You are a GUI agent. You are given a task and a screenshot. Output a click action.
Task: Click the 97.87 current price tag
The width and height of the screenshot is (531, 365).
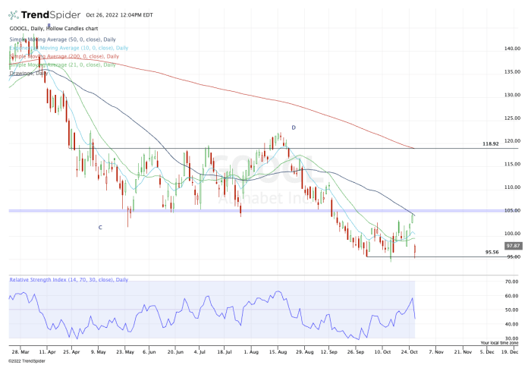[x=513, y=246]
